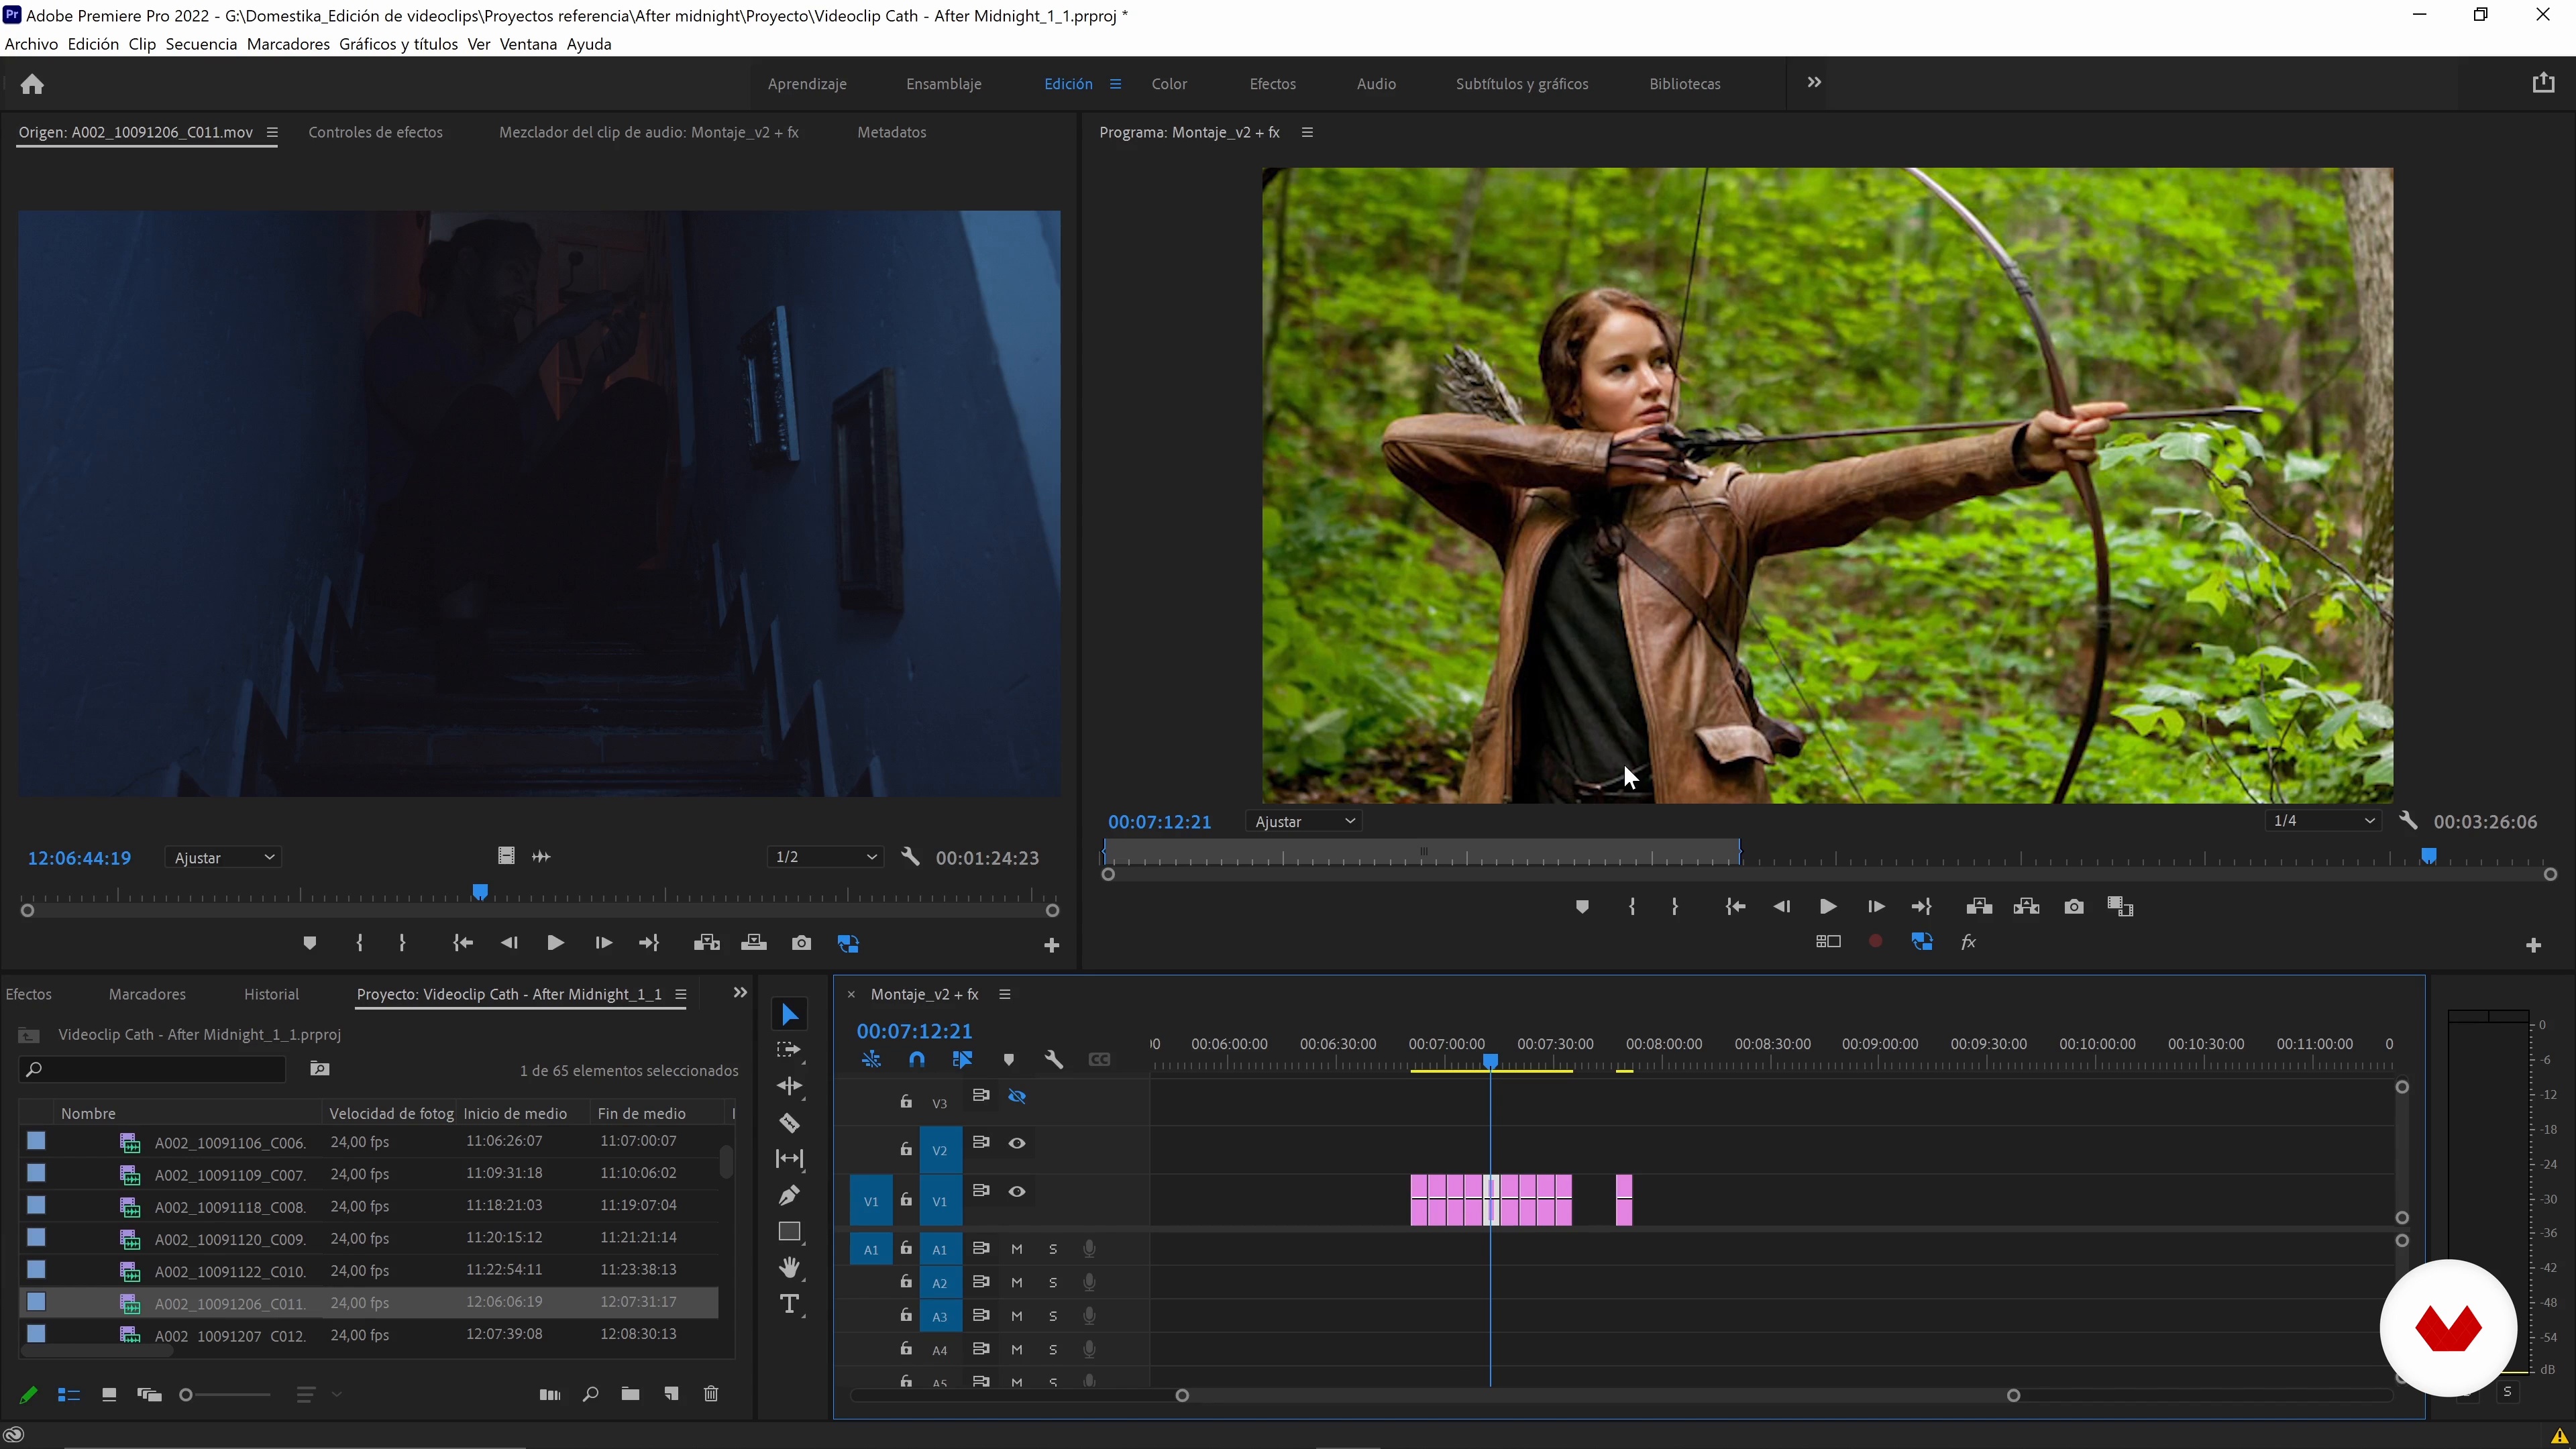
Task: Toggle V3 track output eye
Action: (1017, 1097)
